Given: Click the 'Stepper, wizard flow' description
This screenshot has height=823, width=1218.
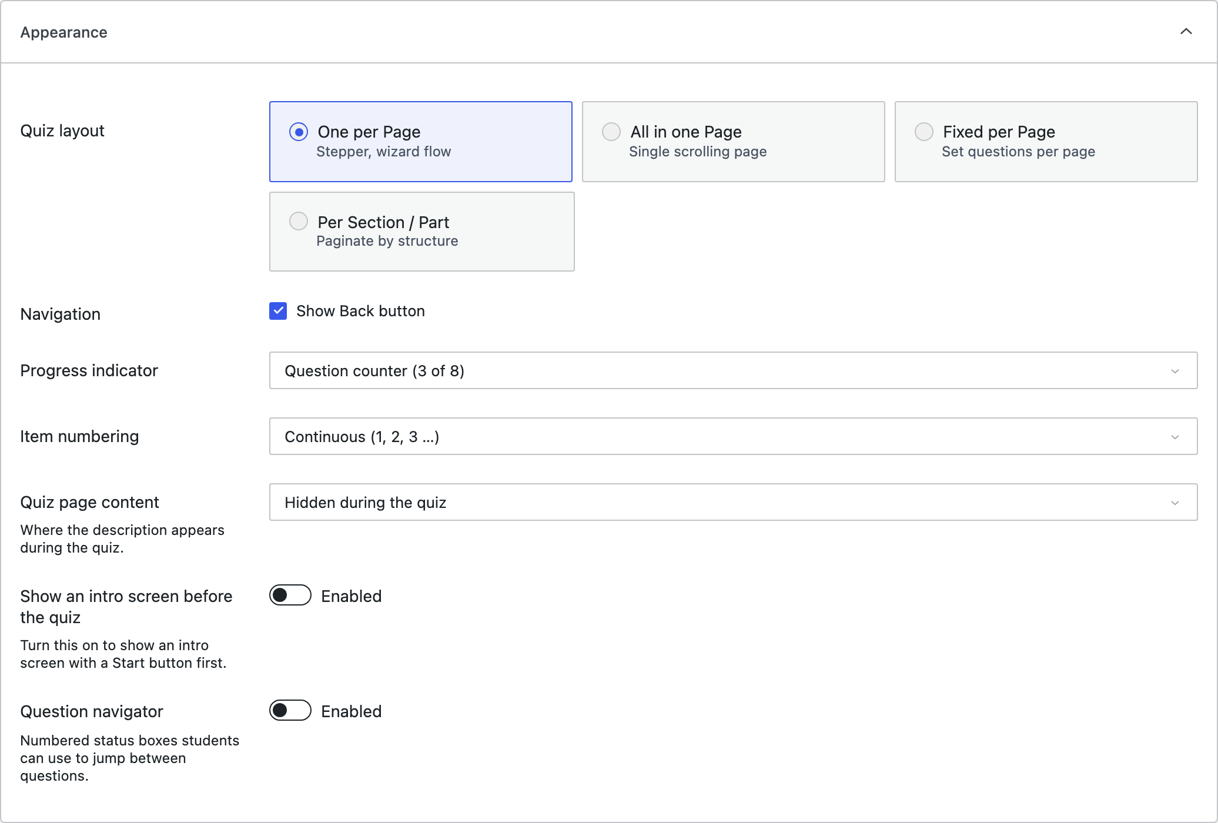Looking at the screenshot, I should pyautogui.click(x=383, y=152).
